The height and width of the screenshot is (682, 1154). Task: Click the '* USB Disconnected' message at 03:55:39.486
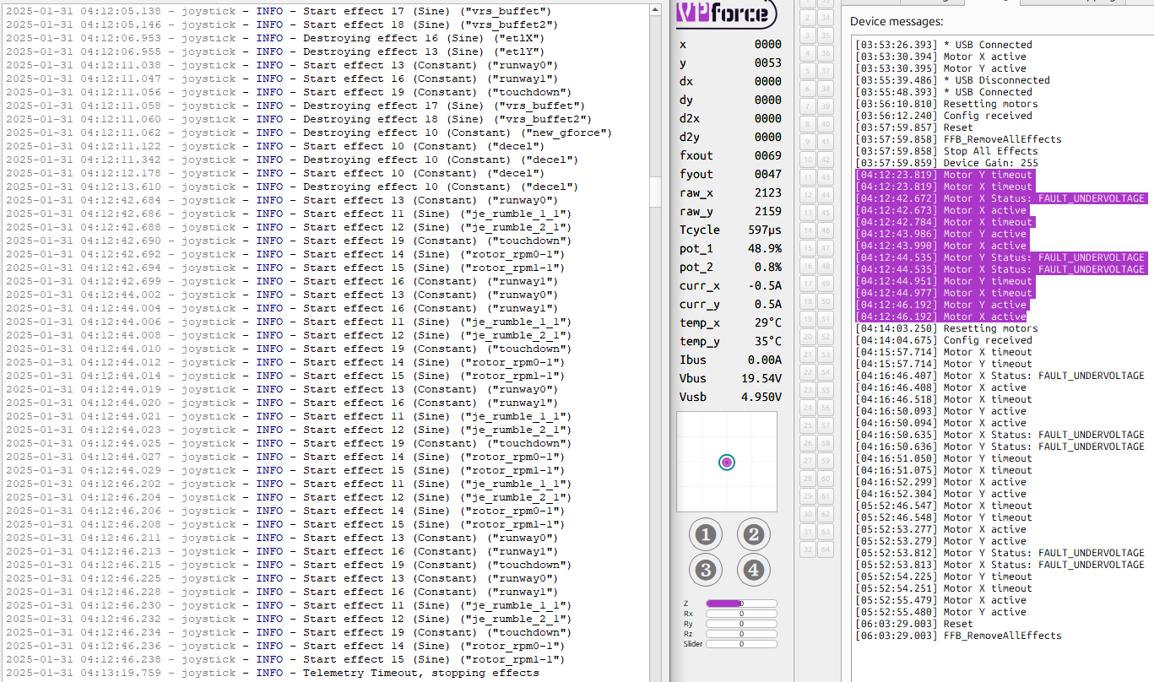953,80
